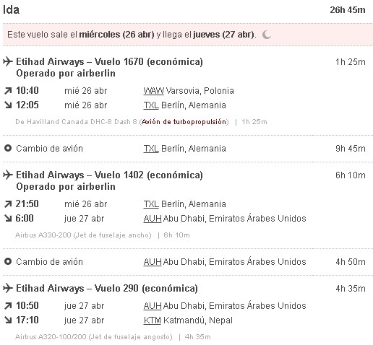This screenshot has height=345, width=373.
Task: Open the KTM Katmandú airport code link
Action: tap(152, 320)
